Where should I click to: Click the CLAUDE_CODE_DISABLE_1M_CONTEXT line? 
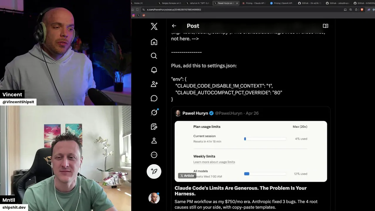224,86
